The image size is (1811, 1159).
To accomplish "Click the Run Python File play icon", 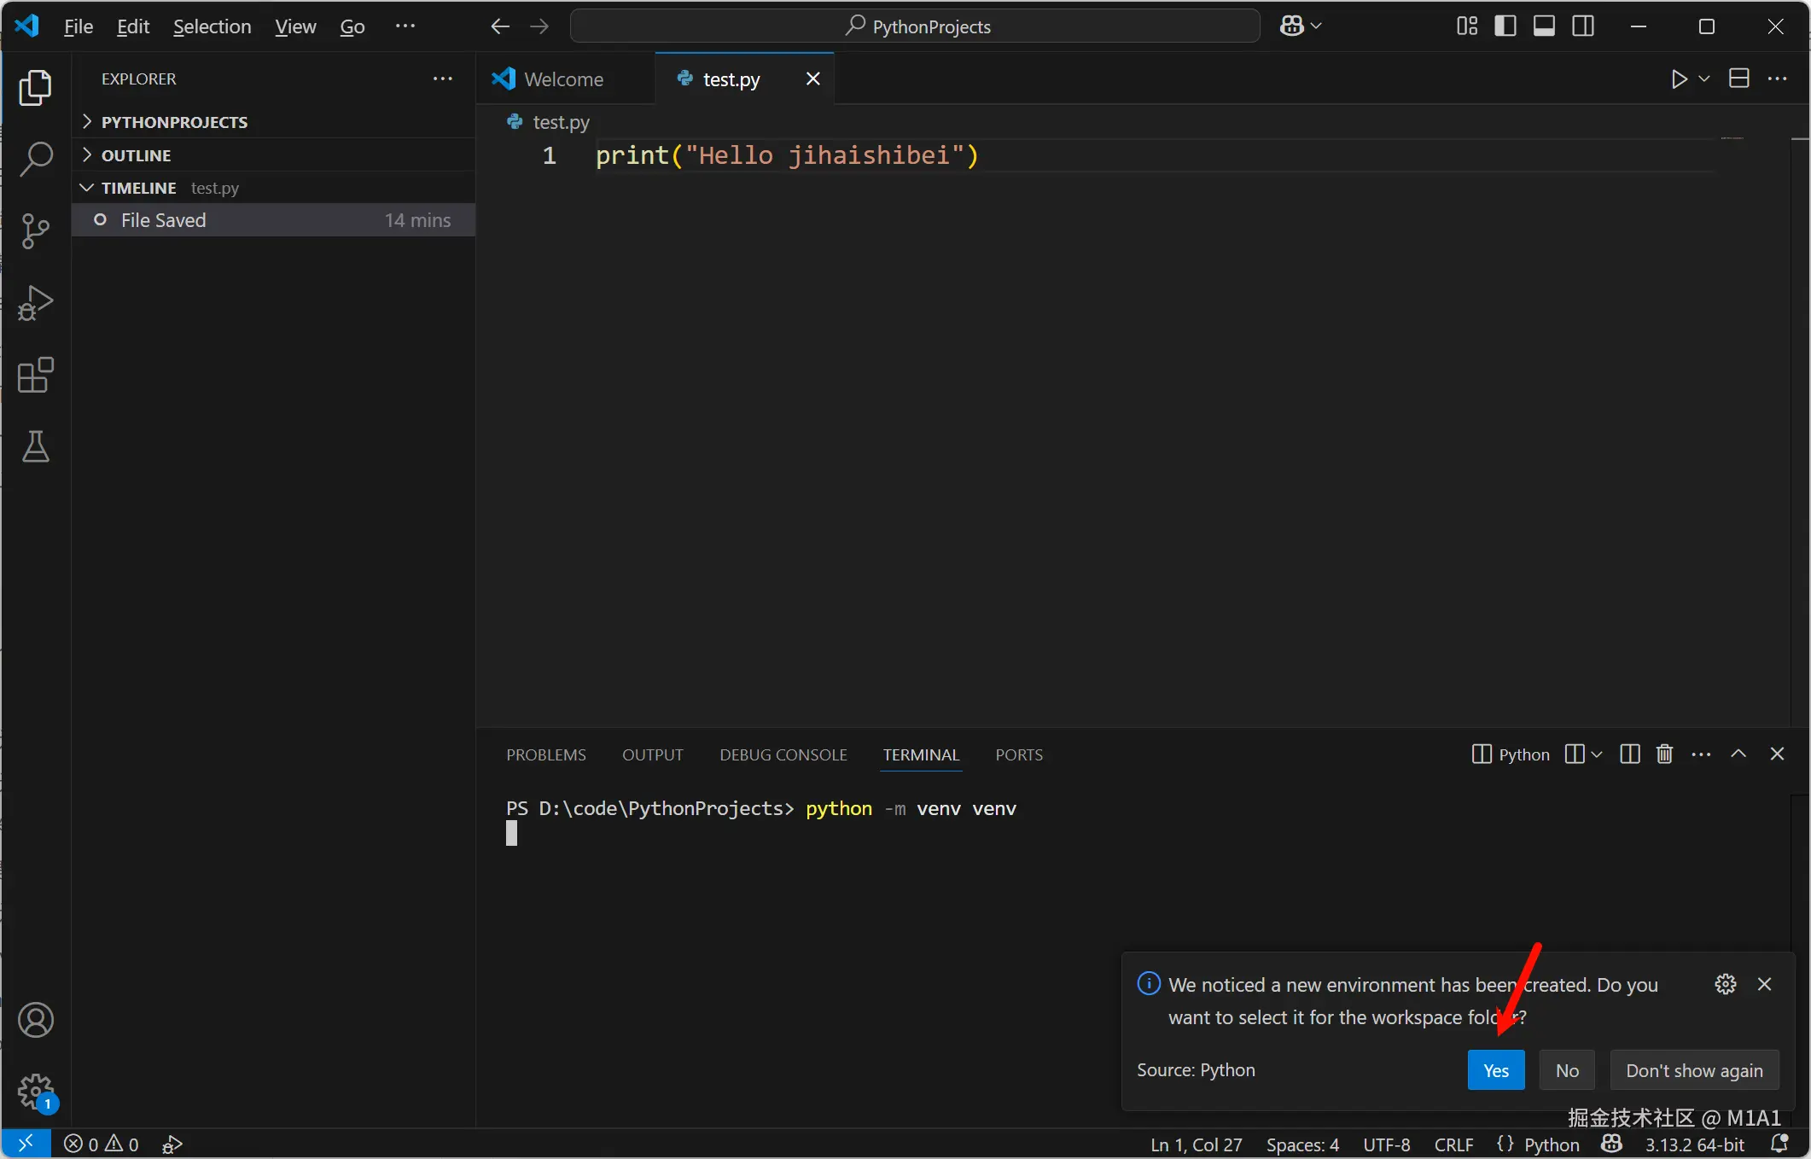I will click(1678, 79).
